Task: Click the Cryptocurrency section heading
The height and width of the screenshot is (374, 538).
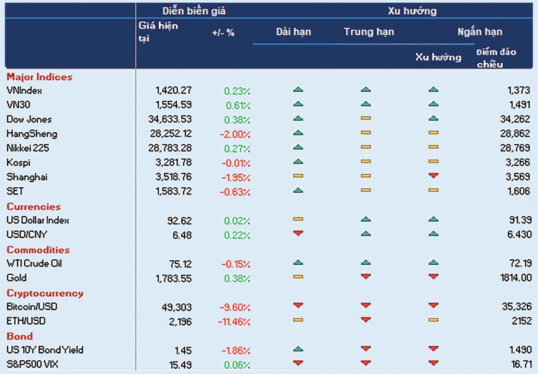Action: point(45,293)
